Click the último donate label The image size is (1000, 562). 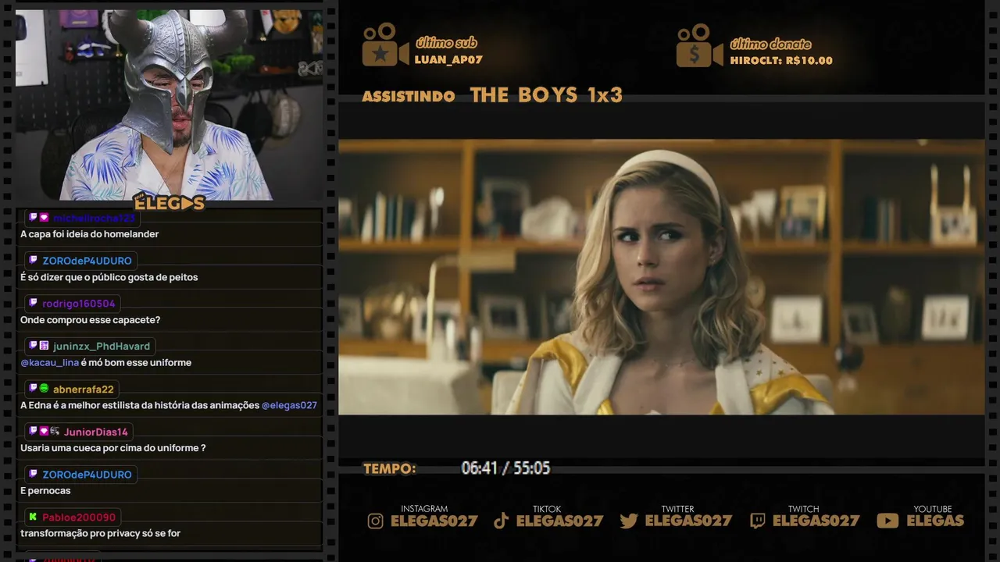770,44
